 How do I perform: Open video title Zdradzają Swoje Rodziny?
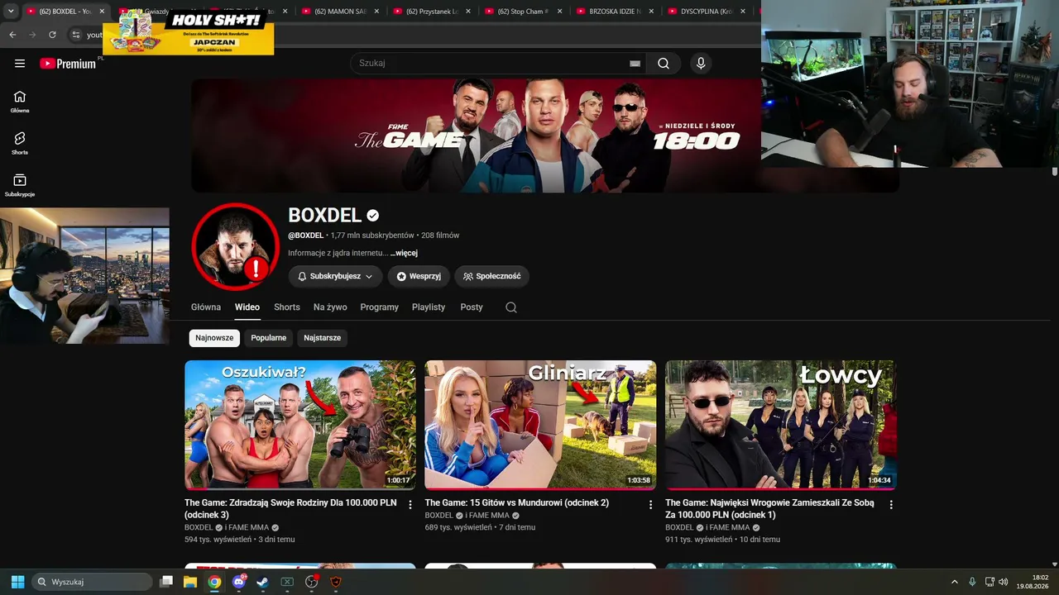[x=290, y=508]
